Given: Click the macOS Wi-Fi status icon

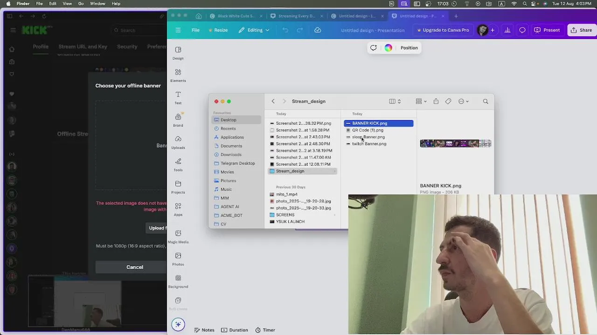Looking at the screenshot, I should 514,4.
